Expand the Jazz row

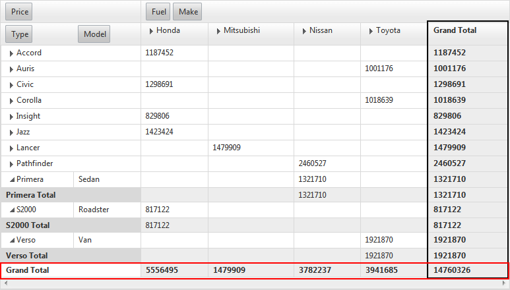[x=11, y=132]
